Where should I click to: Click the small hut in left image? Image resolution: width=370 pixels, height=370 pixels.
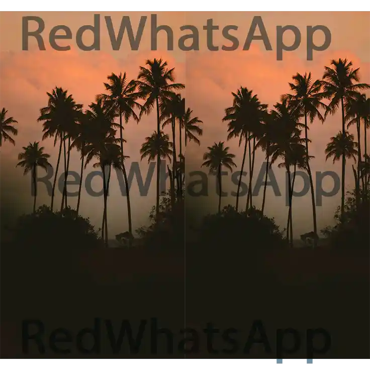(x=124, y=236)
